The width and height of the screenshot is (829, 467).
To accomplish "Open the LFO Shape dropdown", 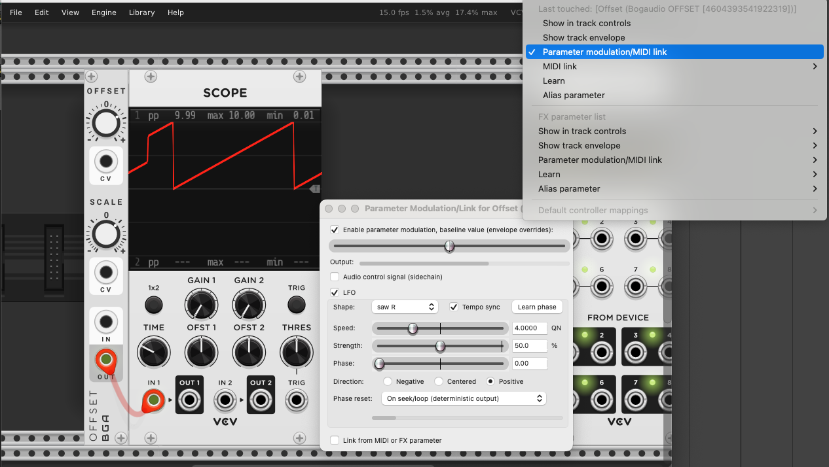I will (x=404, y=307).
